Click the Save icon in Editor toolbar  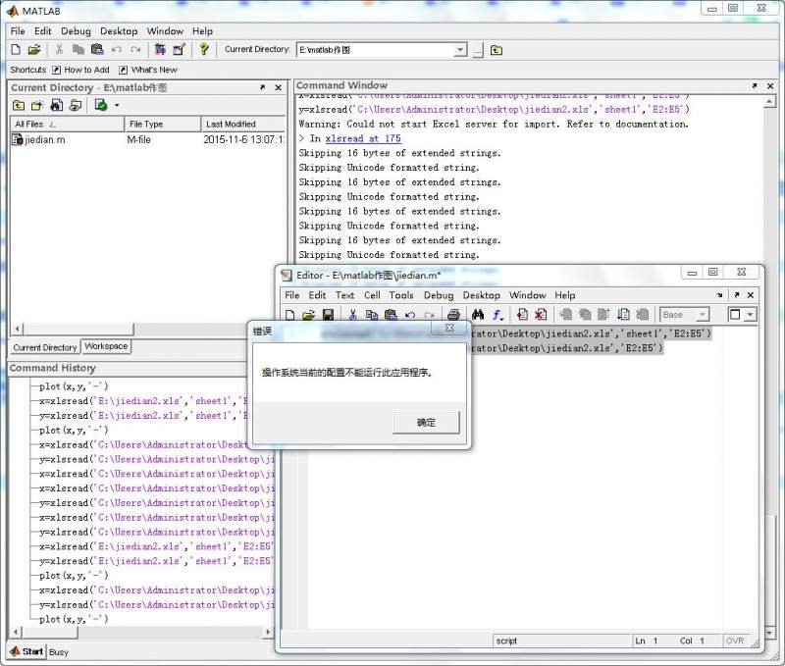(328, 315)
